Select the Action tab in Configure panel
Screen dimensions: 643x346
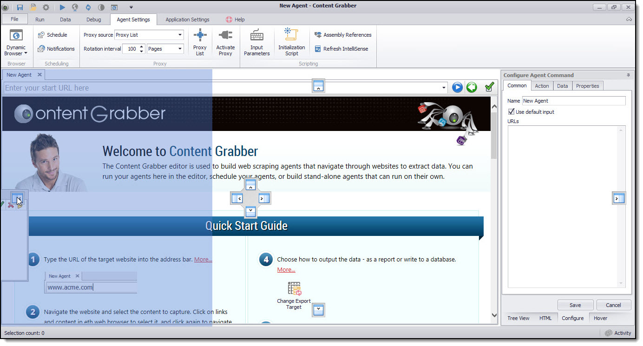click(x=542, y=86)
